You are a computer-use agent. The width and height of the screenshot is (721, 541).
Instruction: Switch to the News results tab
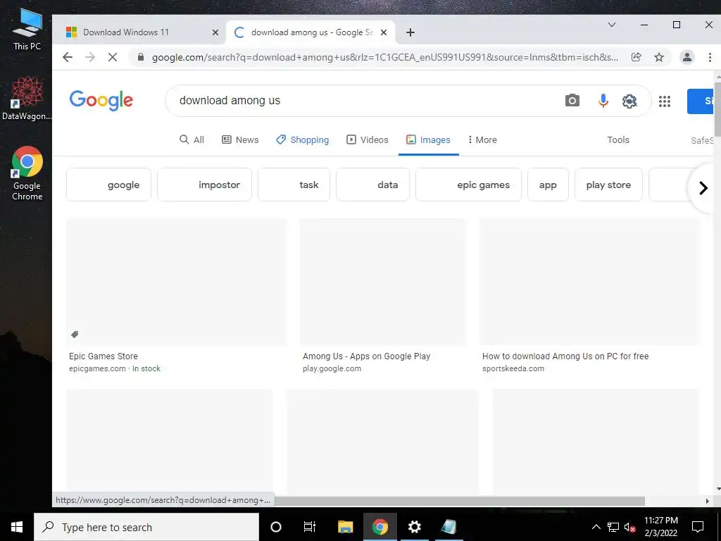pyautogui.click(x=240, y=140)
